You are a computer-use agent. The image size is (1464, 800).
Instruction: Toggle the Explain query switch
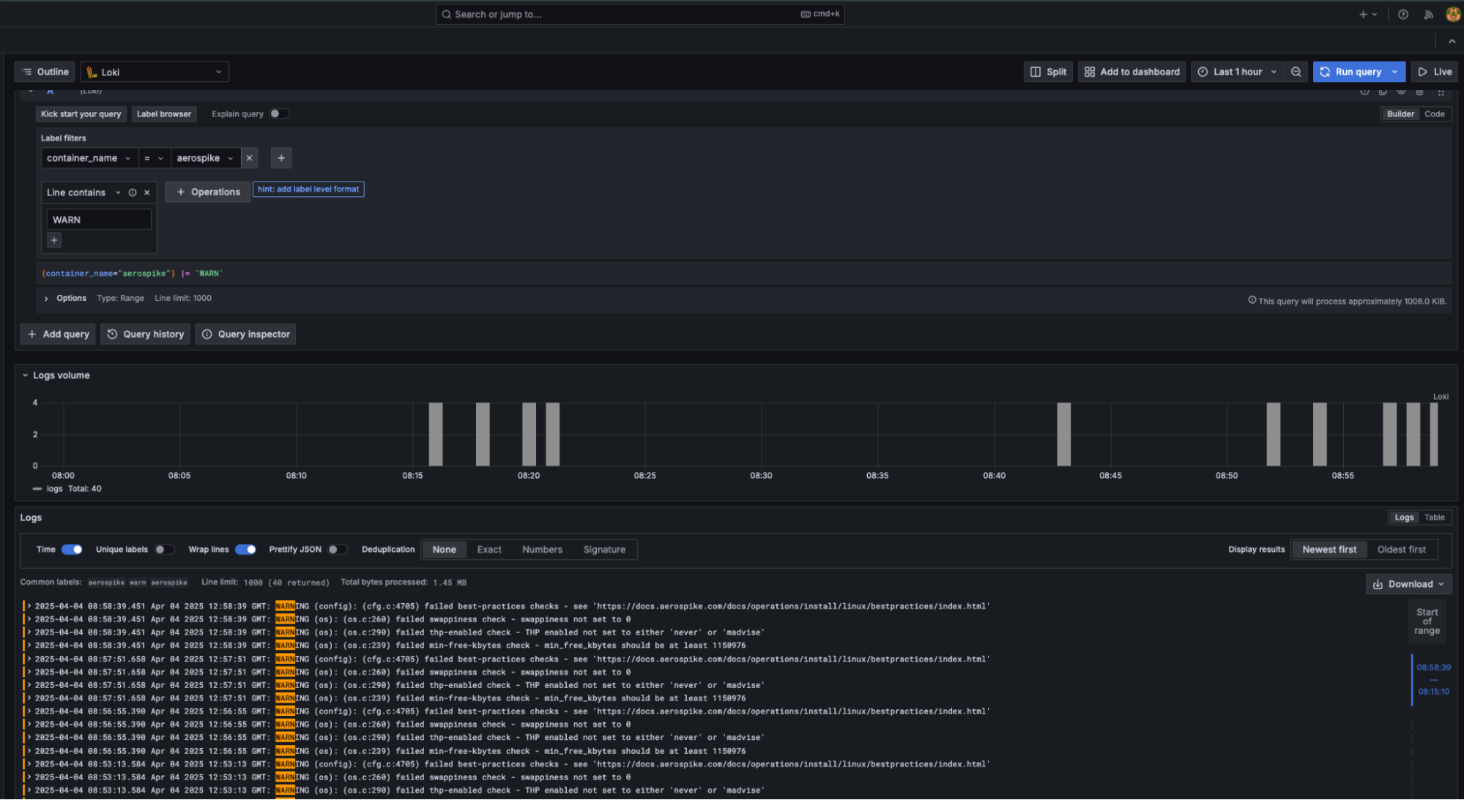[279, 113]
